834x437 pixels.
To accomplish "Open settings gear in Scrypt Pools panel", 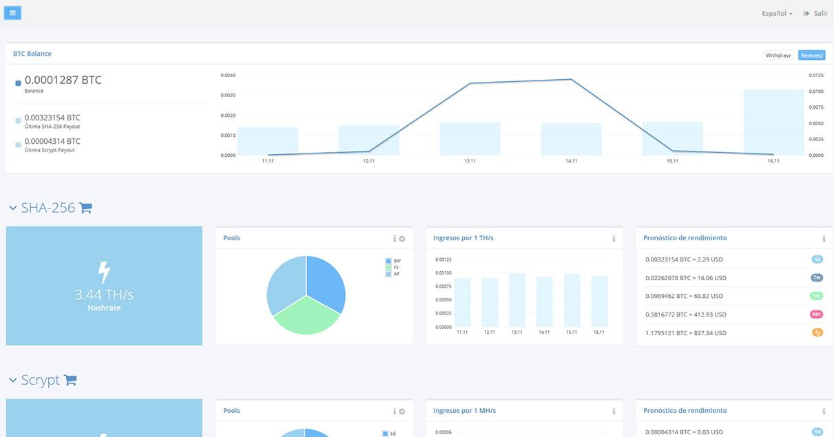I will (x=402, y=411).
